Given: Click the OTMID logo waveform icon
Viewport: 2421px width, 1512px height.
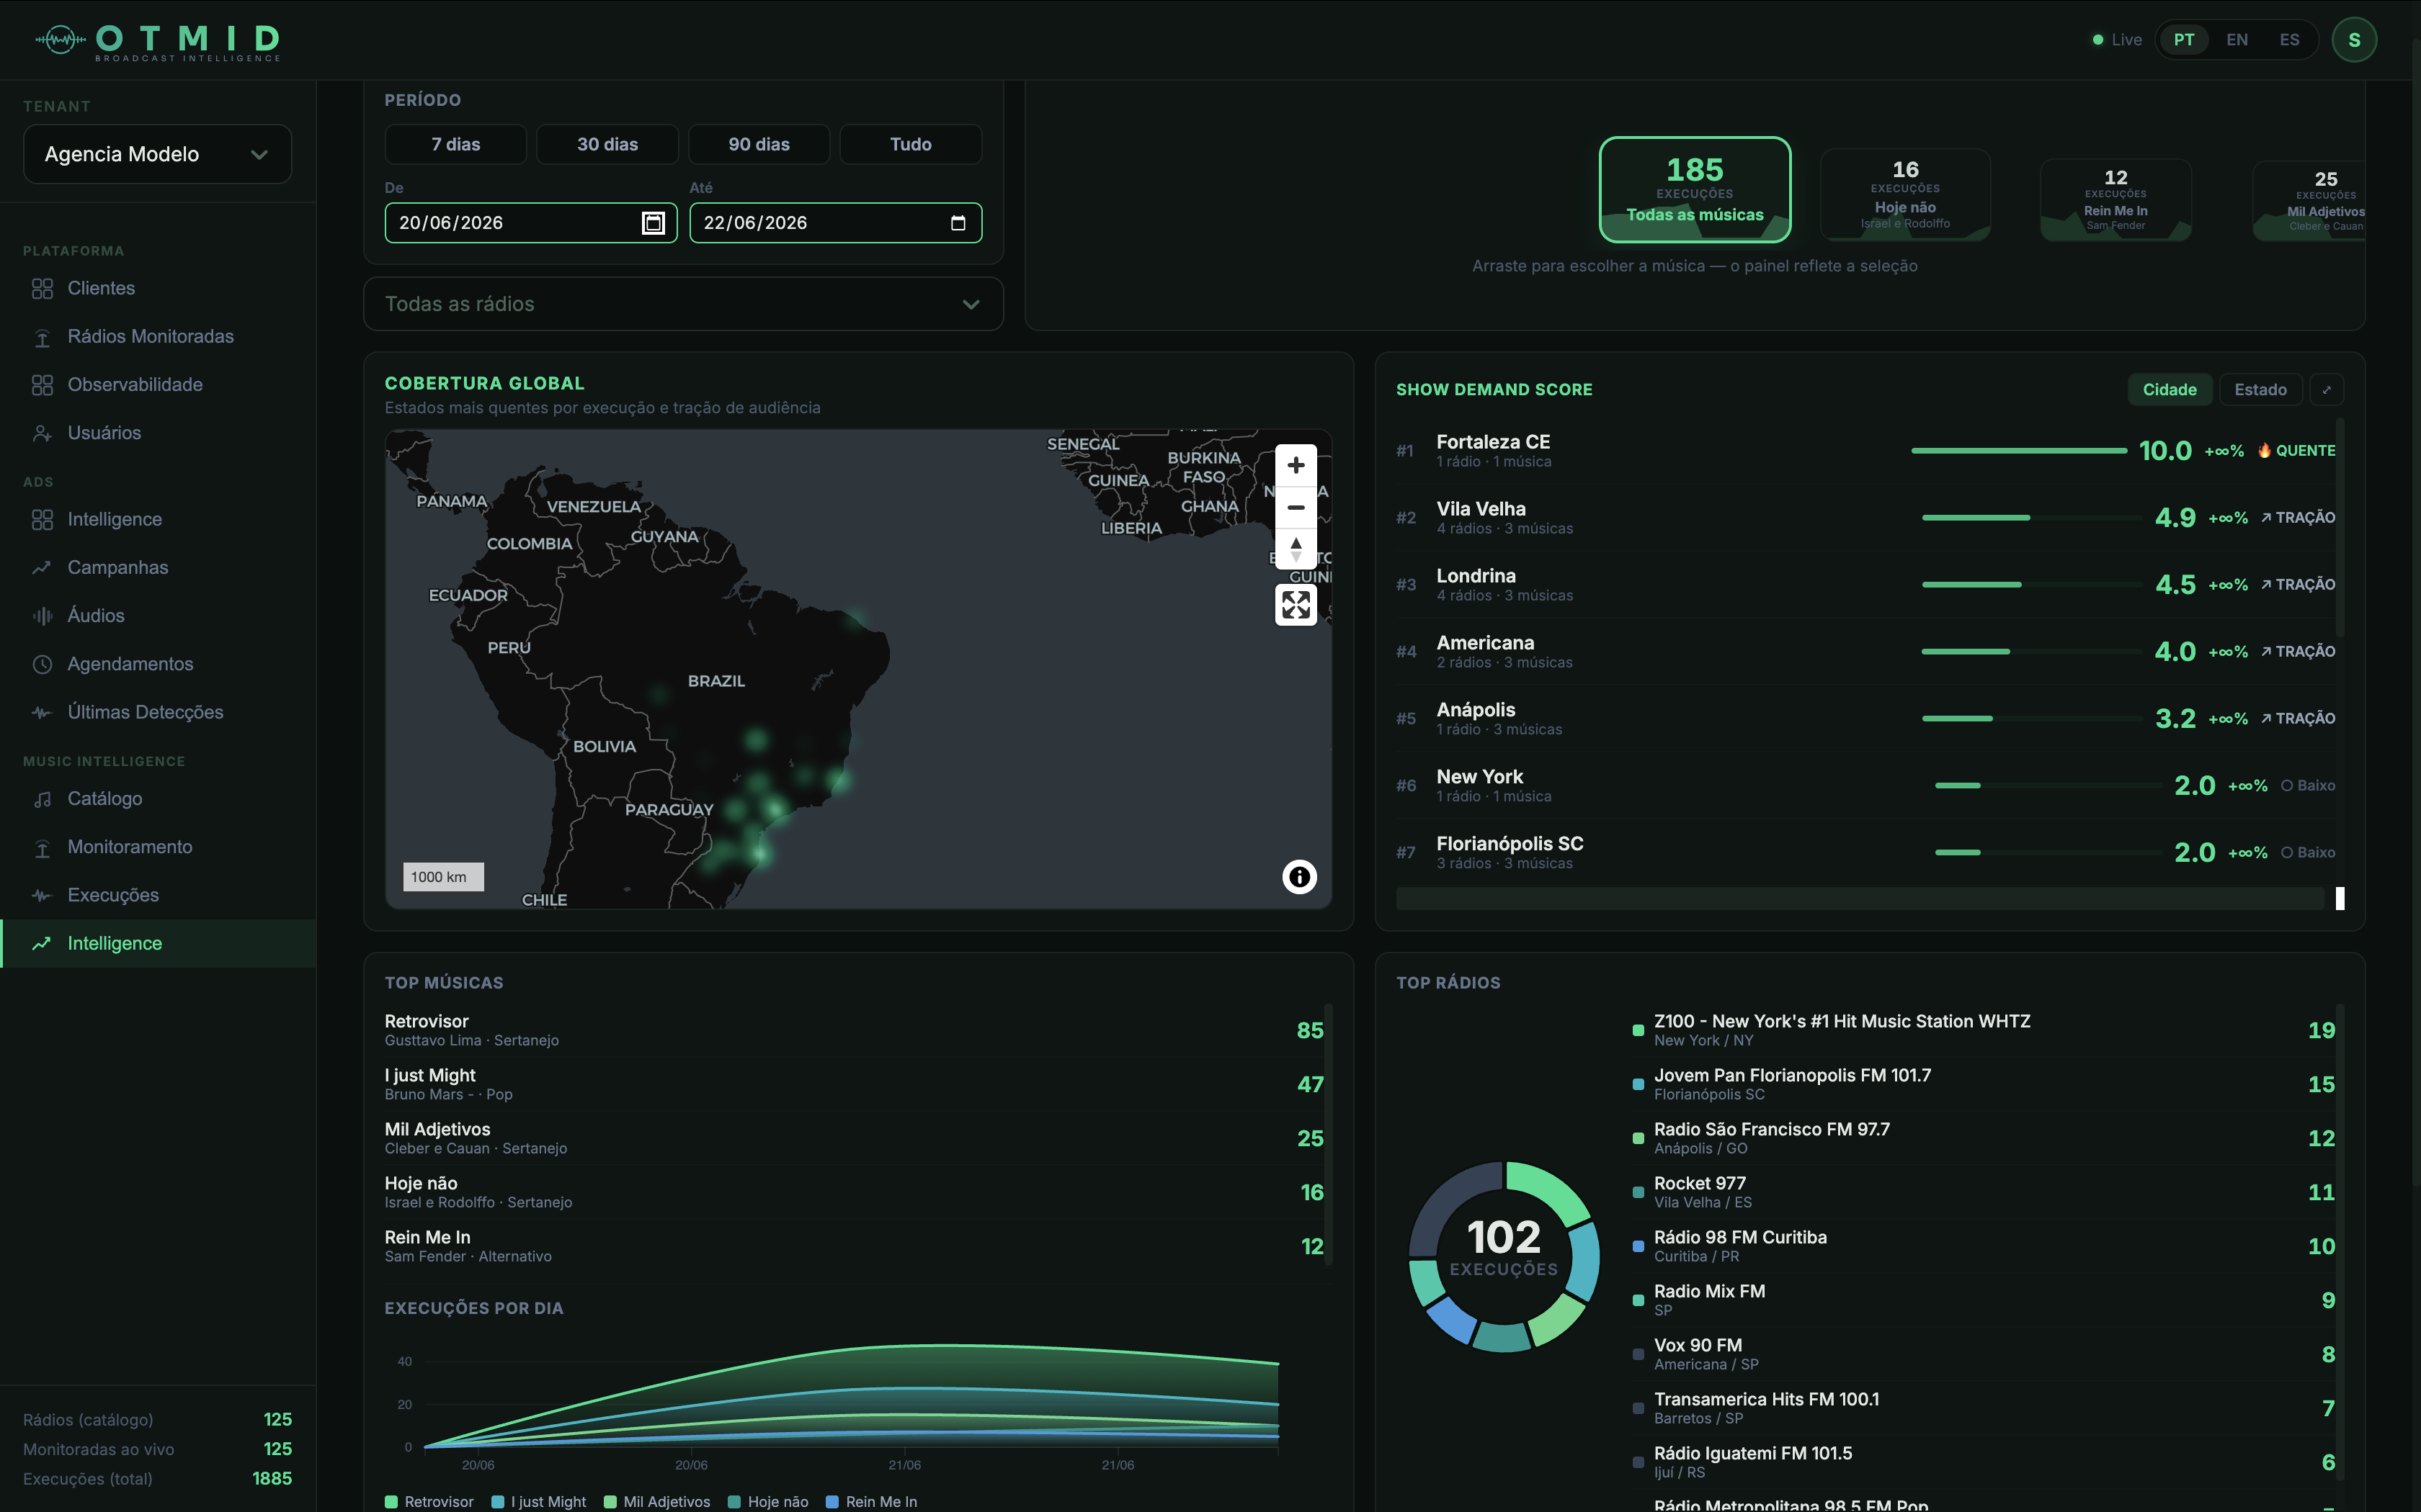Looking at the screenshot, I should tap(60, 40).
